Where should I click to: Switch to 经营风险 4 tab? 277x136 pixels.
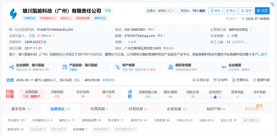click(x=99, y=109)
